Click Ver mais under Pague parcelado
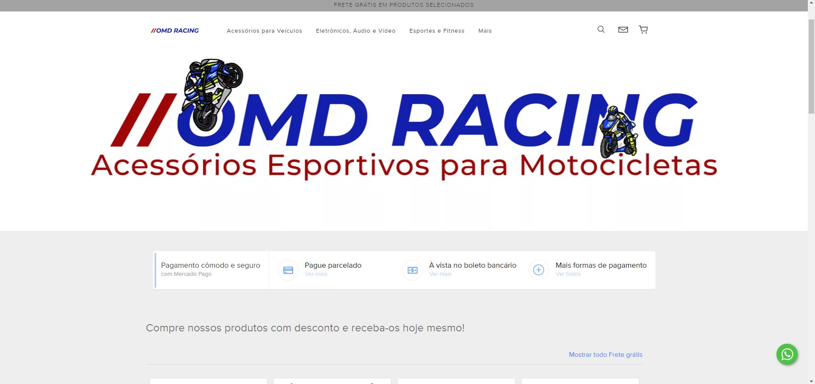The height and width of the screenshot is (384, 815). pos(316,274)
